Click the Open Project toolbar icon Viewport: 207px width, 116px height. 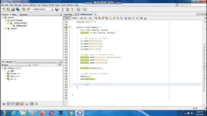(13, 9)
